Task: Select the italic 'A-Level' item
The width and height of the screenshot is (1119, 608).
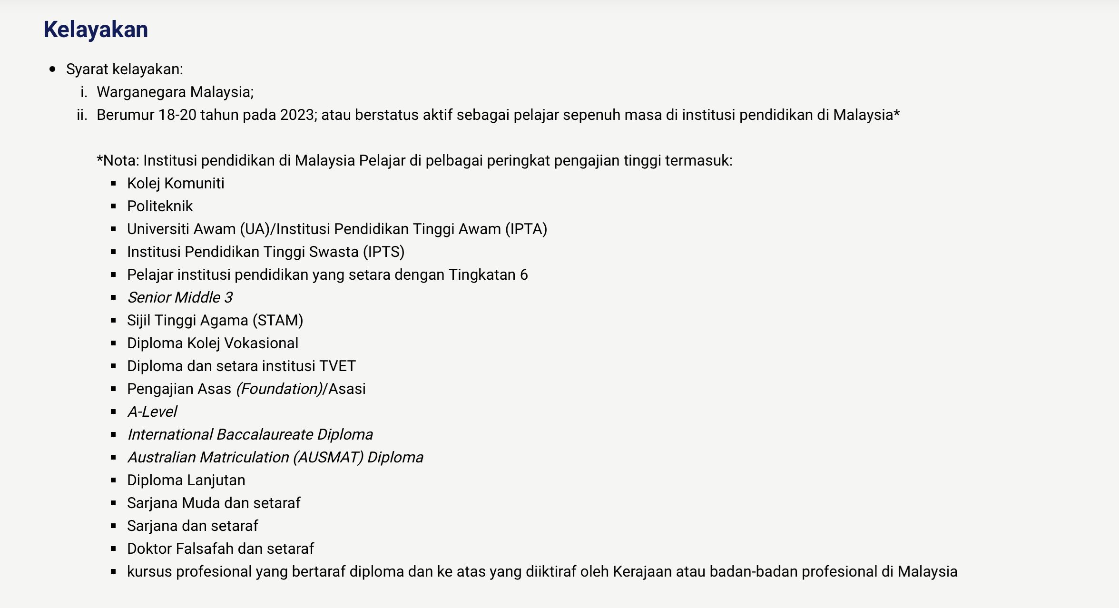Action: [x=152, y=412]
